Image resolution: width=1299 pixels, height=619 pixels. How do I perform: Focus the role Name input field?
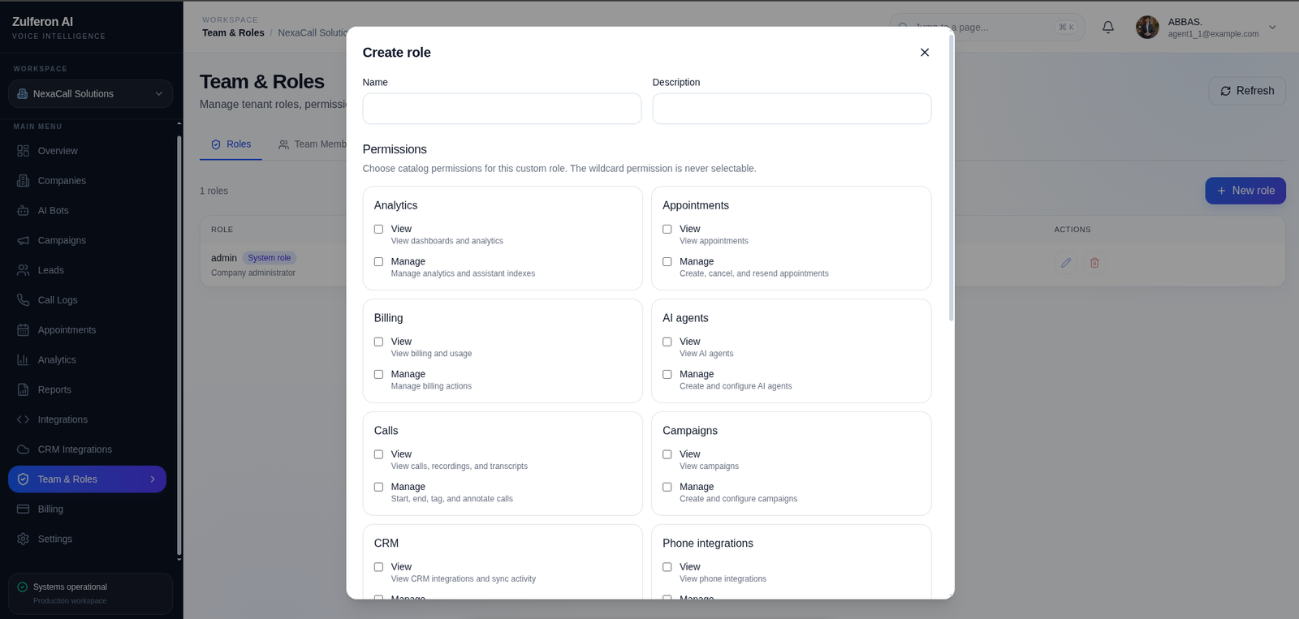[502, 109]
